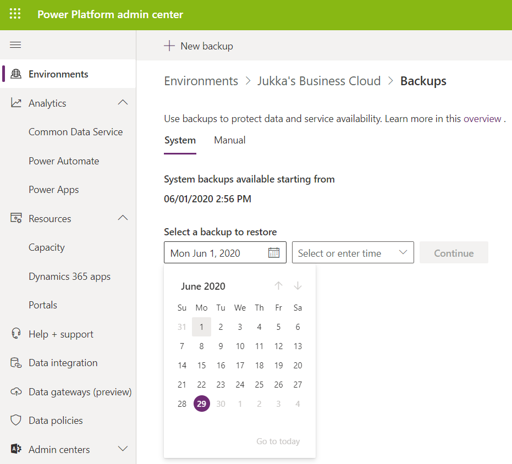Open the Select or enter time dropdown
This screenshot has height=464, width=512.
353,252
